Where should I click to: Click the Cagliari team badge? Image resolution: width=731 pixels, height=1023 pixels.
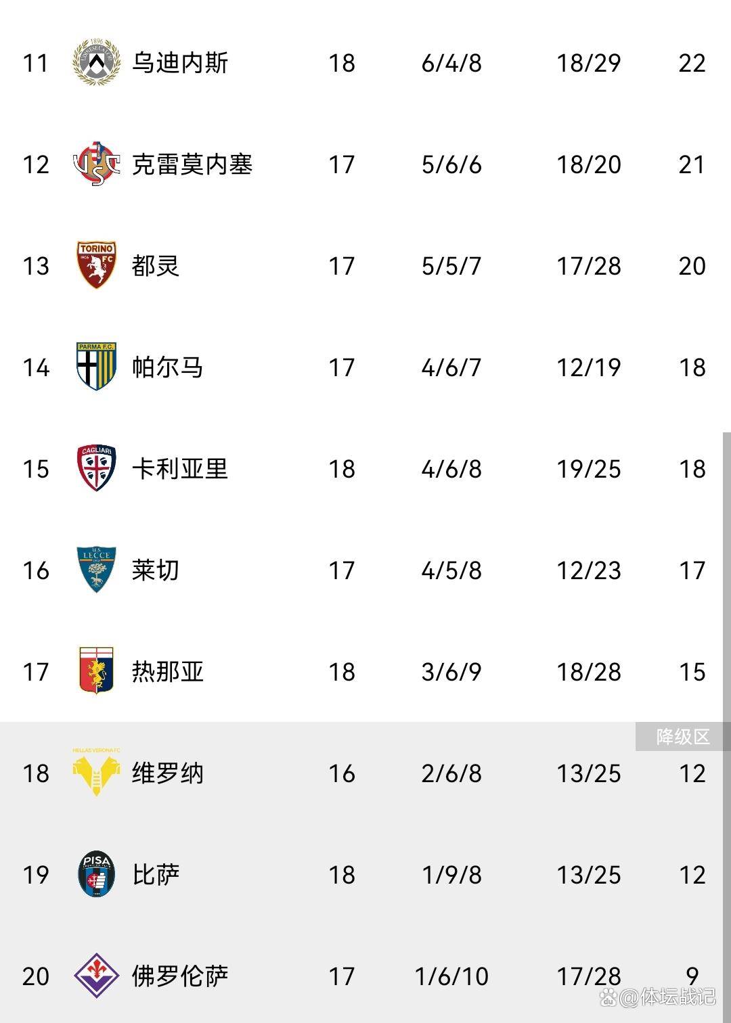click(x=96, y=468)
